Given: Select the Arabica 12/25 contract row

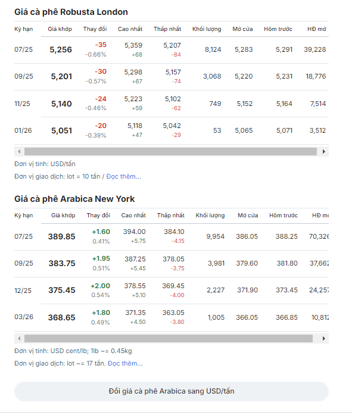Looking at the screenshot, I should click(x=172, y=291).
